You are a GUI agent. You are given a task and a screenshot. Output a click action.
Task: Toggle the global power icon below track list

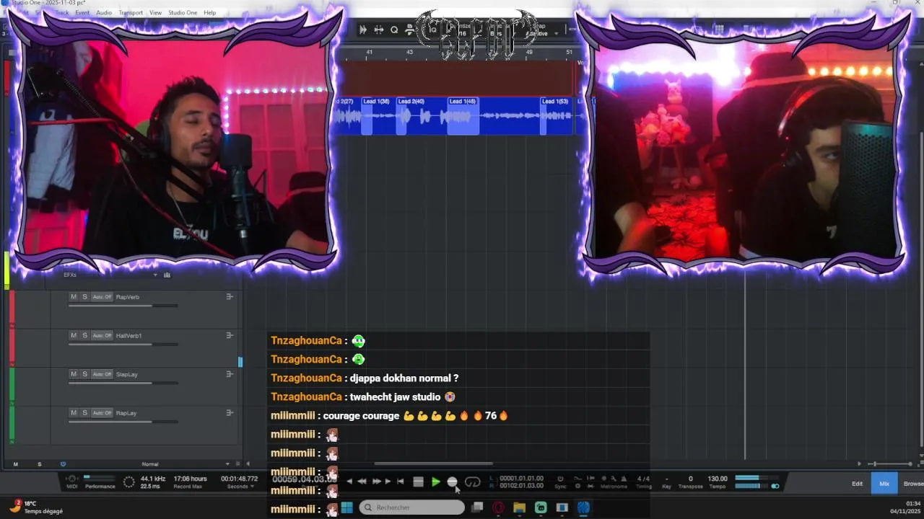coord(63,464)
